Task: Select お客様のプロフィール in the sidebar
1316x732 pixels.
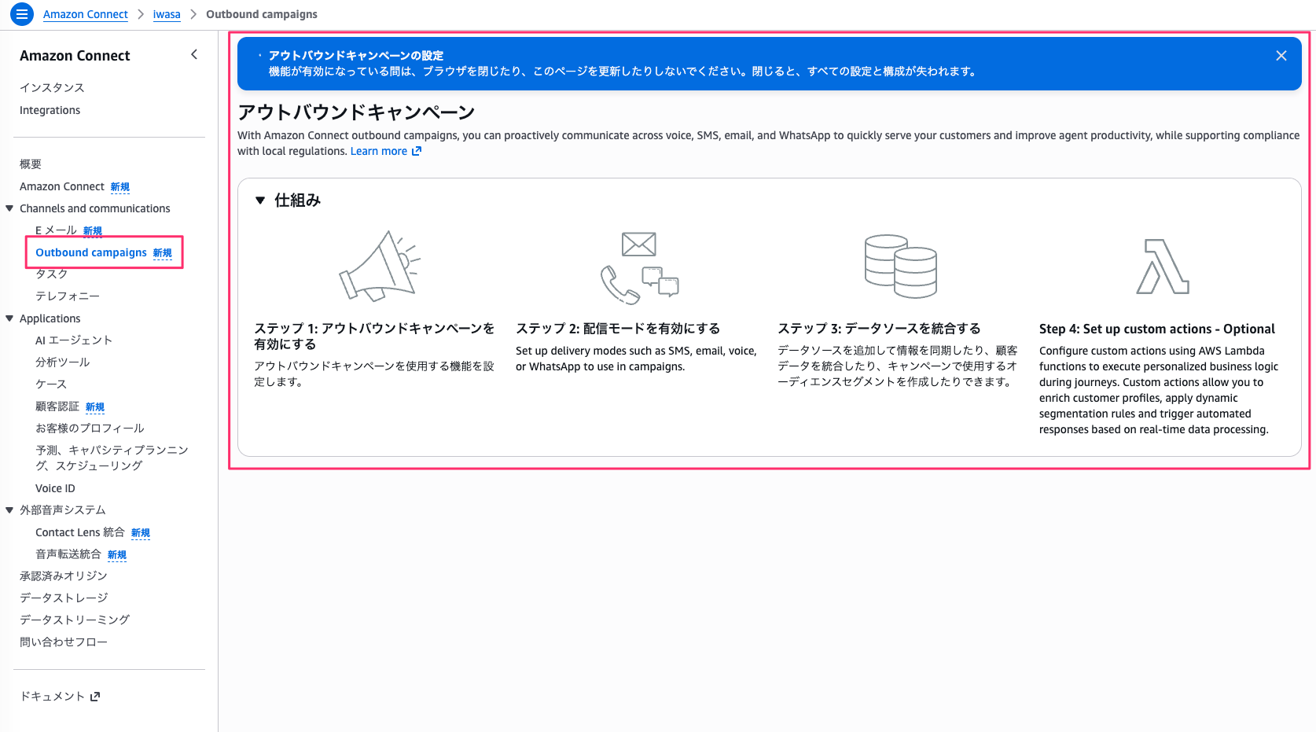Action: [x=90, y=428]
